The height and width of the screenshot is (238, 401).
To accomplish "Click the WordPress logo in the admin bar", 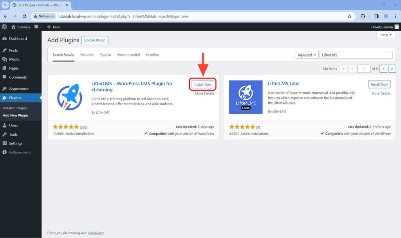I will [4, 27].
